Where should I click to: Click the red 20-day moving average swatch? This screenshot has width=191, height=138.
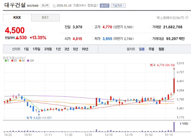coord(12,60)
